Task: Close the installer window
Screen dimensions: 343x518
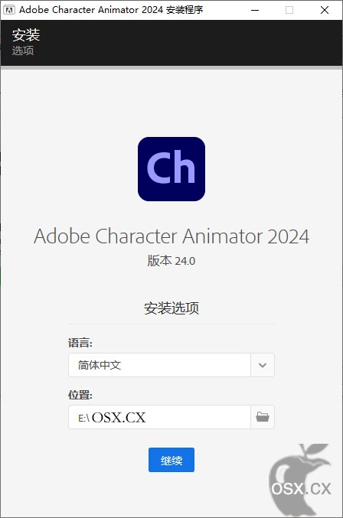Action: pos(325,10)
